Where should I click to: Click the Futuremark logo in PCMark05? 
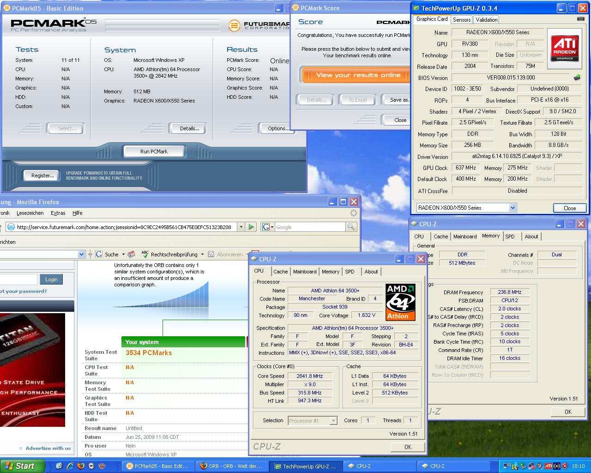point(235,25)
